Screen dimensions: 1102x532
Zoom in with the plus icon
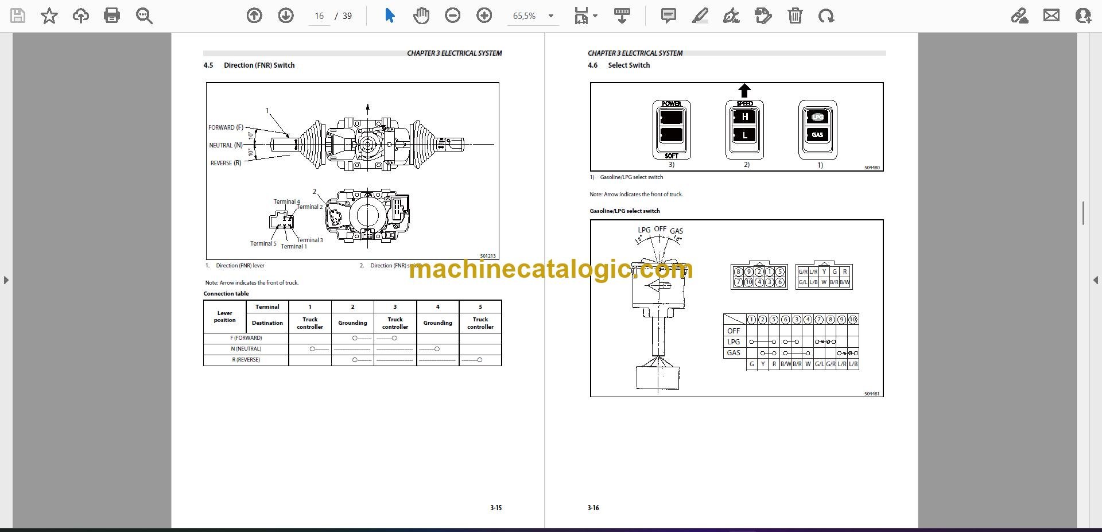coord(484,15)
